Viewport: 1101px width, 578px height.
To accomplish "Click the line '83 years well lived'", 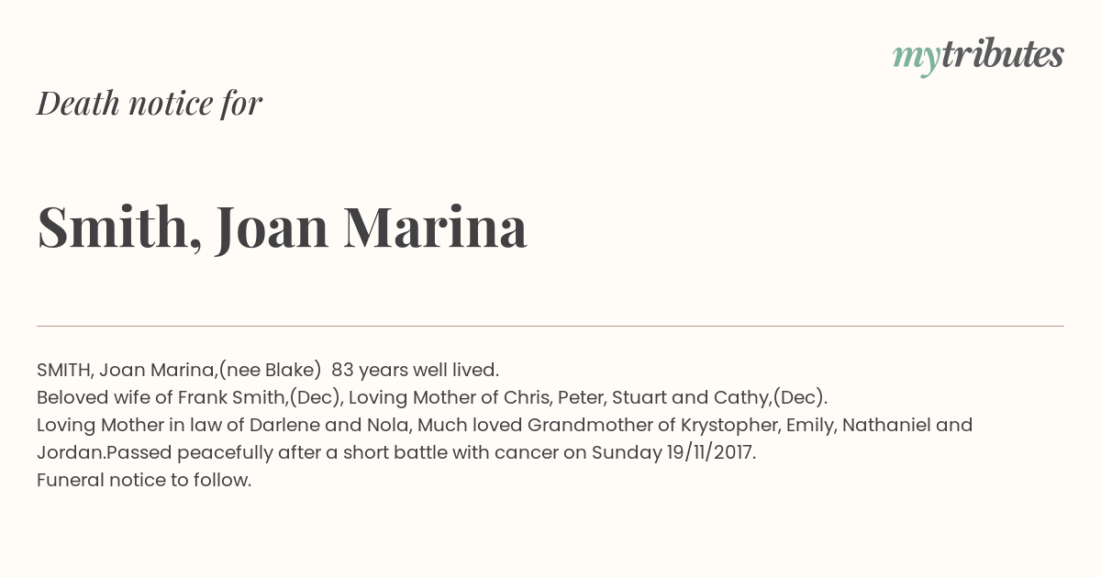I will [415, 370].
